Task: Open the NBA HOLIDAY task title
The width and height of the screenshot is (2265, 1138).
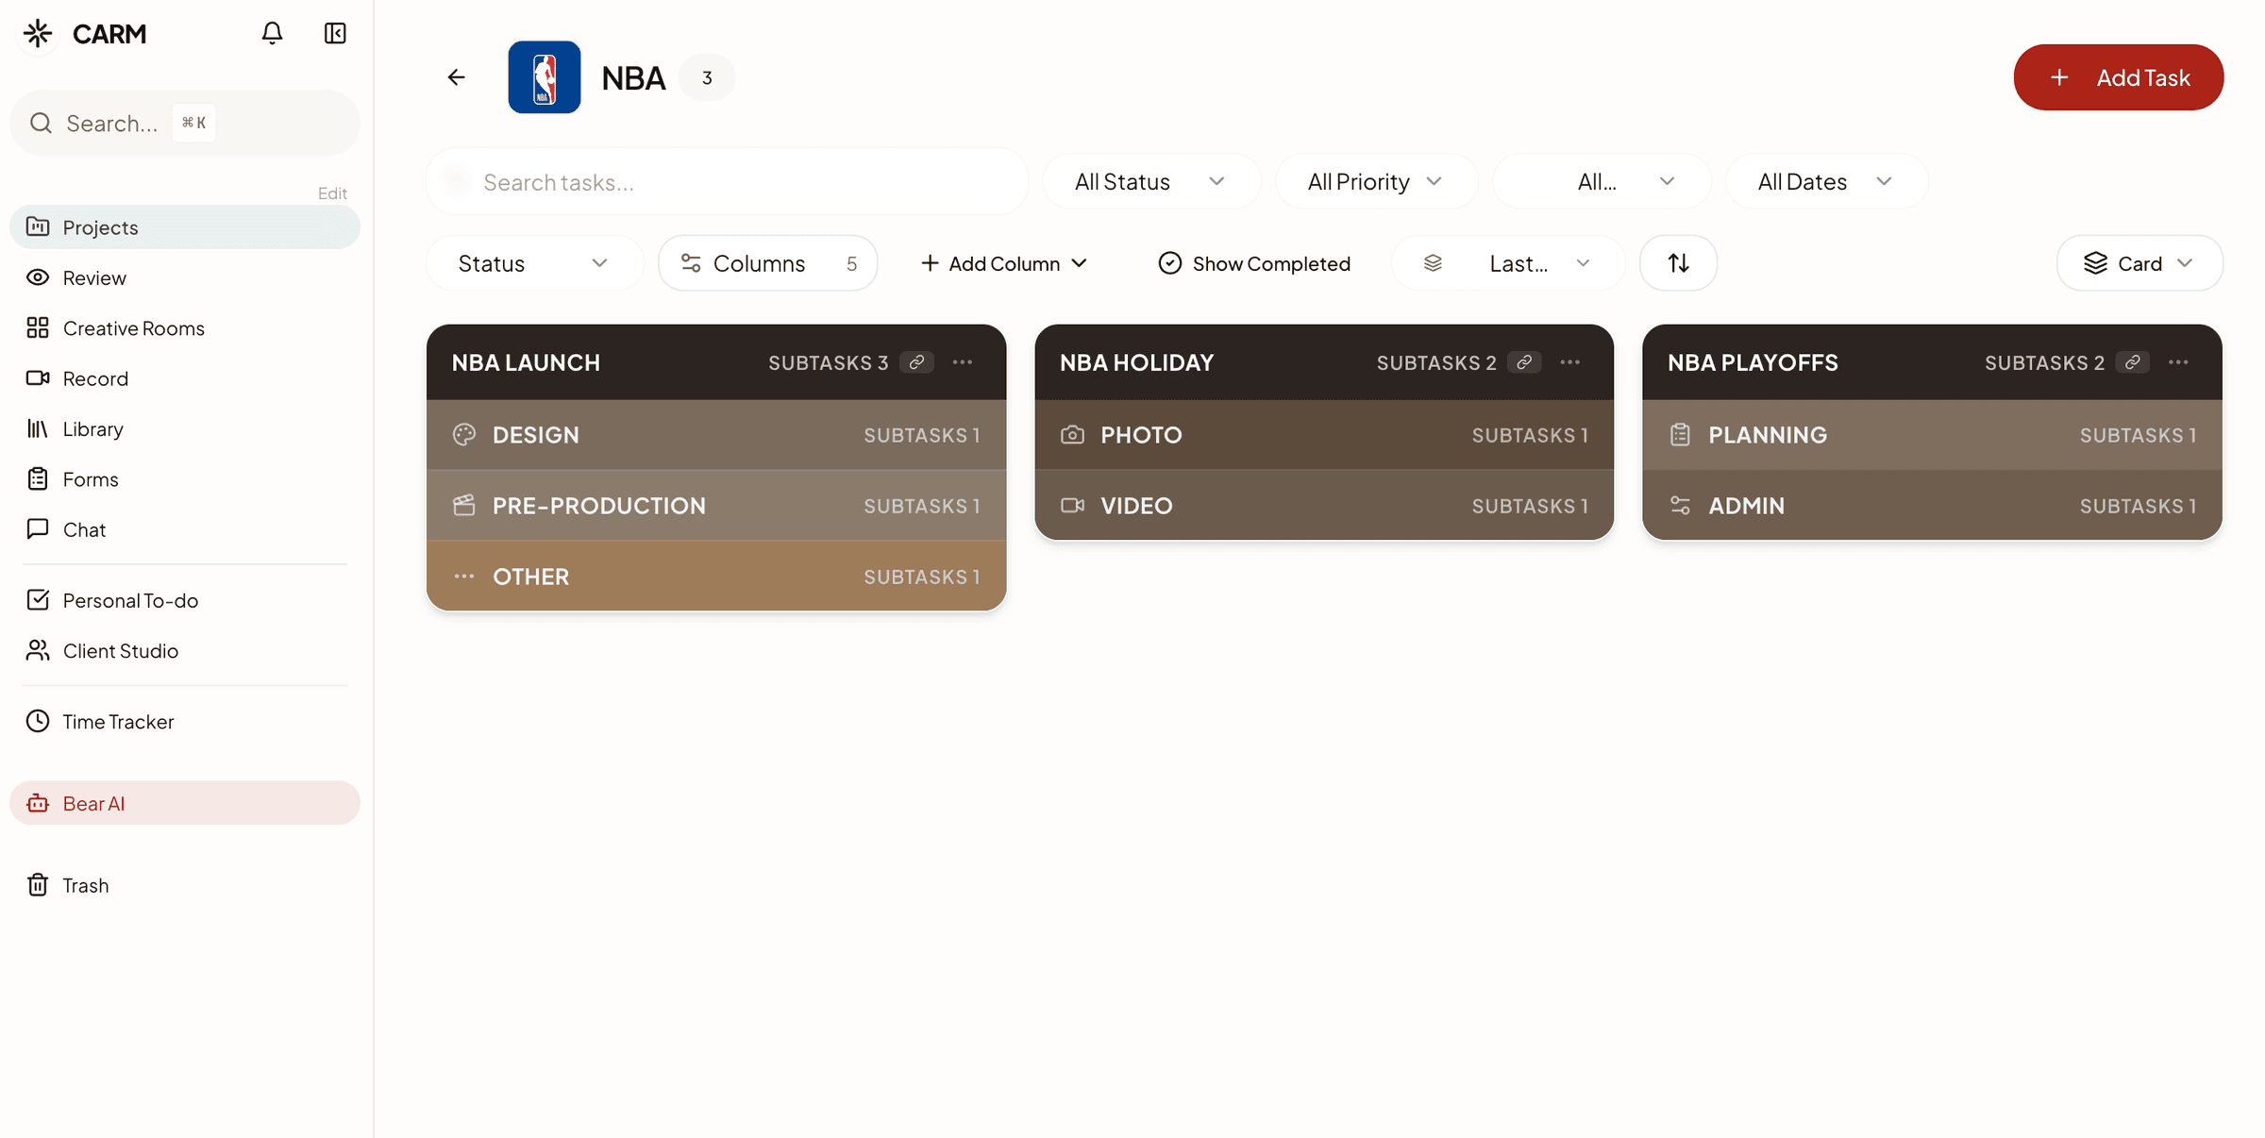Action: coord(1136,362)
